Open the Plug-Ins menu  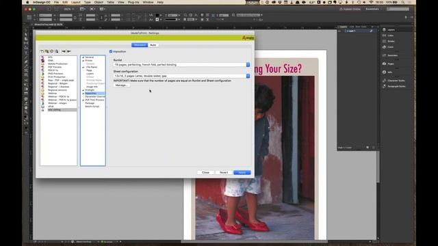[x=133, y=2]
